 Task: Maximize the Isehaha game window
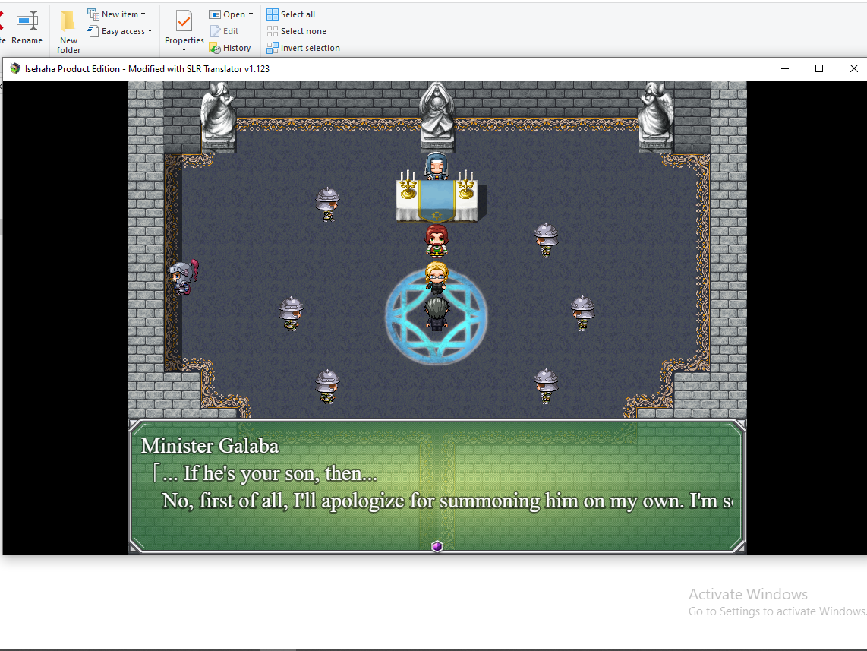pyautogui.click(x=819, y=68)
